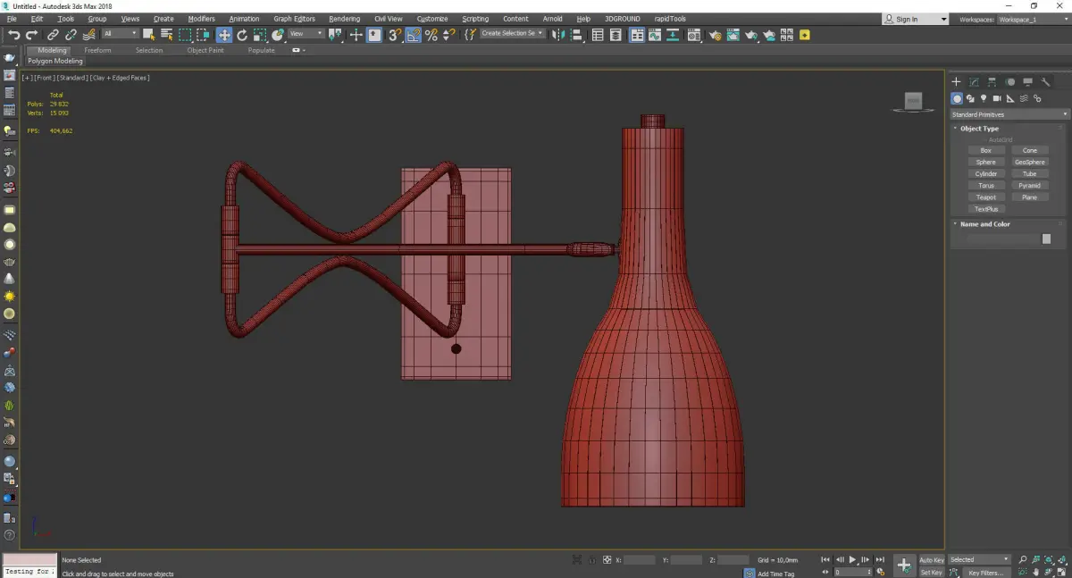The width and height of the screenshot is (1072, 578).
Task: Collapse the Object Type rollout
Action: coord(979,129)
